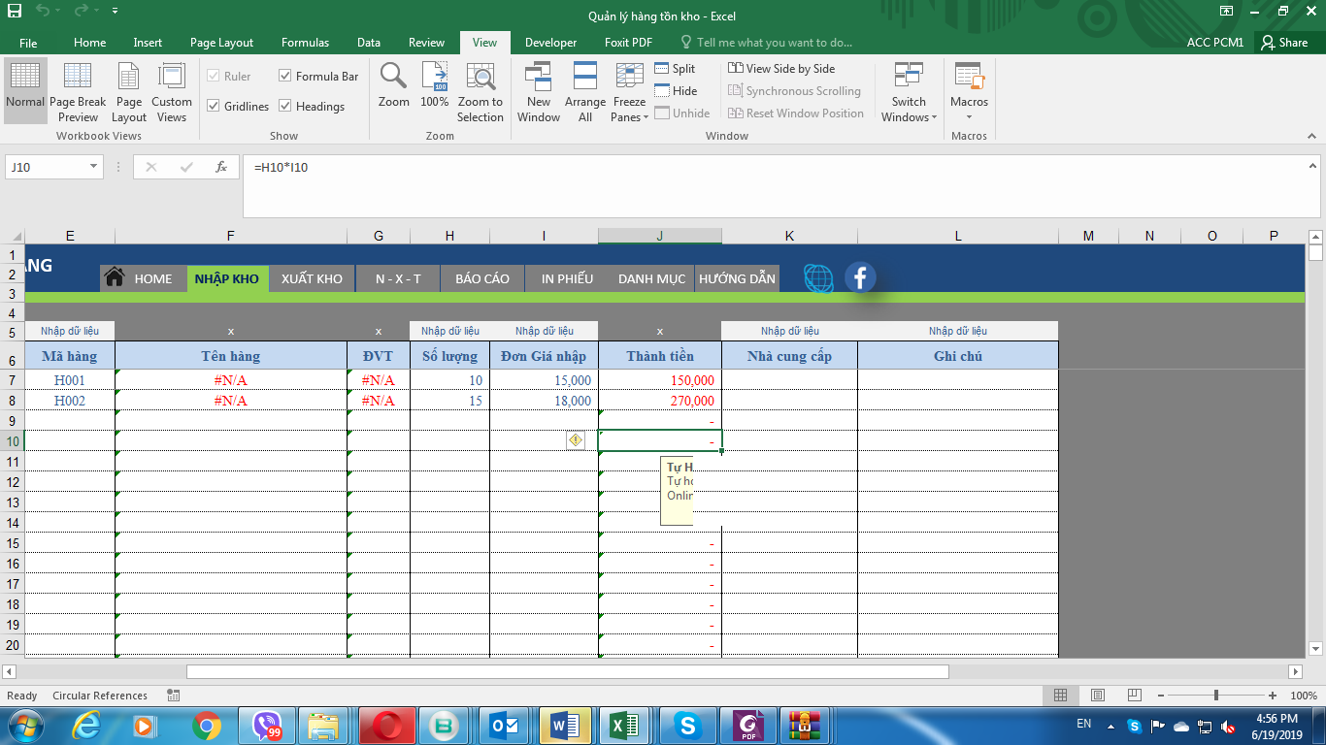Select cell containing H001
This screenshot has height=745, width=1326.
(69, 380)
